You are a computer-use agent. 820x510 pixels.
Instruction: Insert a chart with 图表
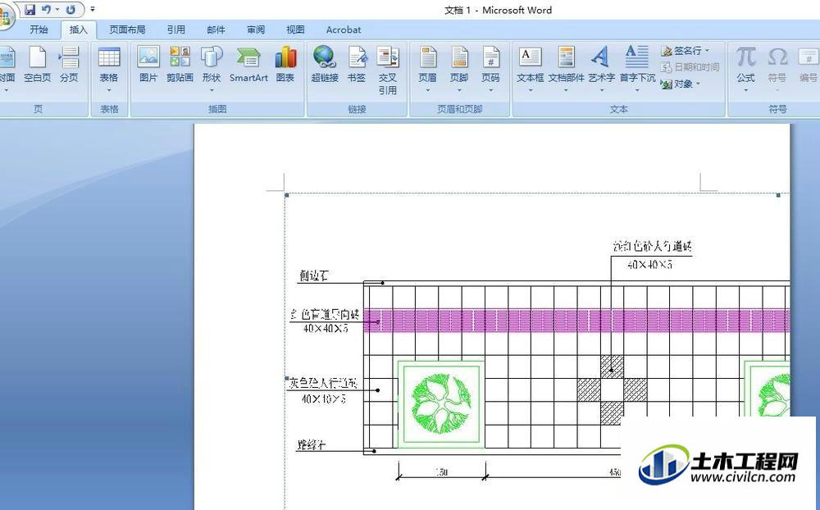coord(285,64)
